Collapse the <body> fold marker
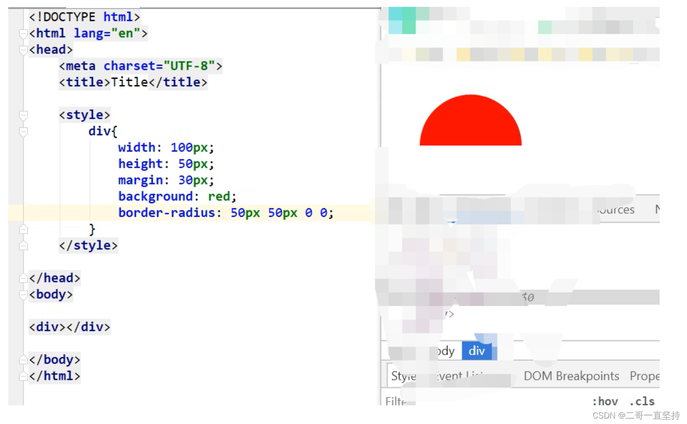The height and width of the screenshot is (424, 687). pyautogui.click(x=23, y=294)
